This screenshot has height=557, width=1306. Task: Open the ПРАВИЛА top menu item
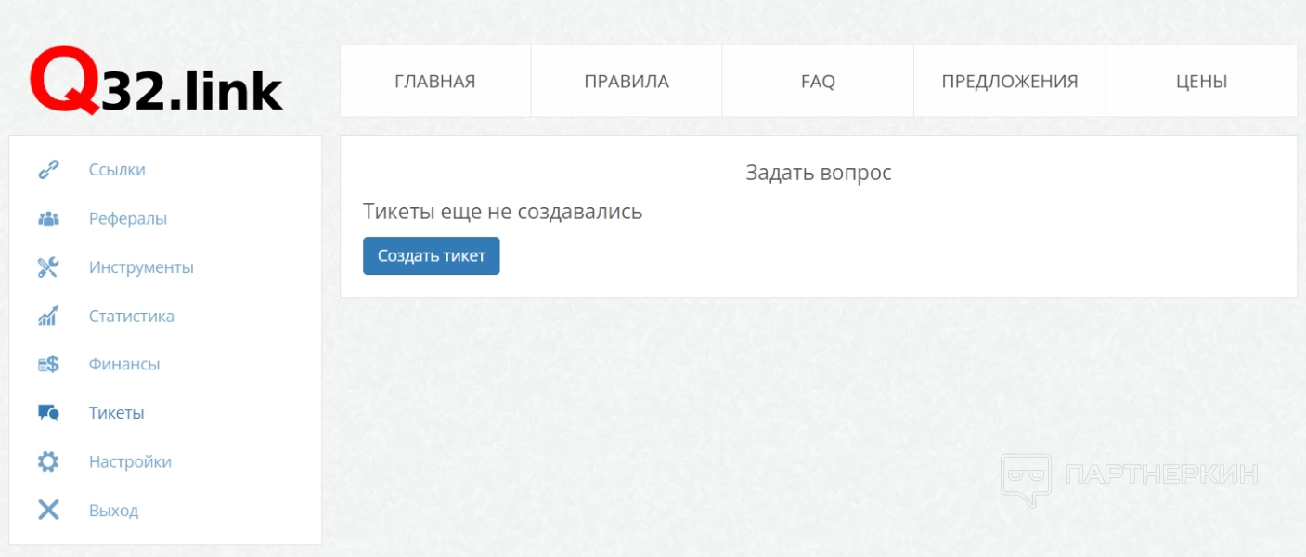tap(627, 82)
